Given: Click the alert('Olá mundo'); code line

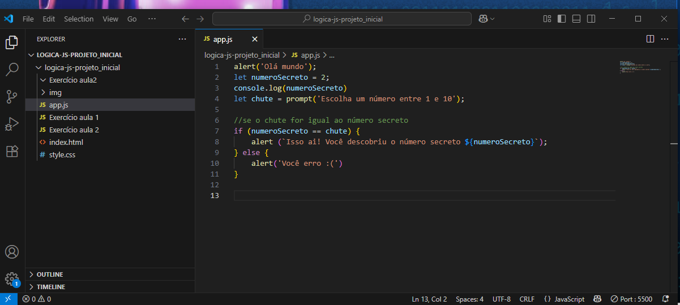Looking at the screenshot, I should coord(275,66).
